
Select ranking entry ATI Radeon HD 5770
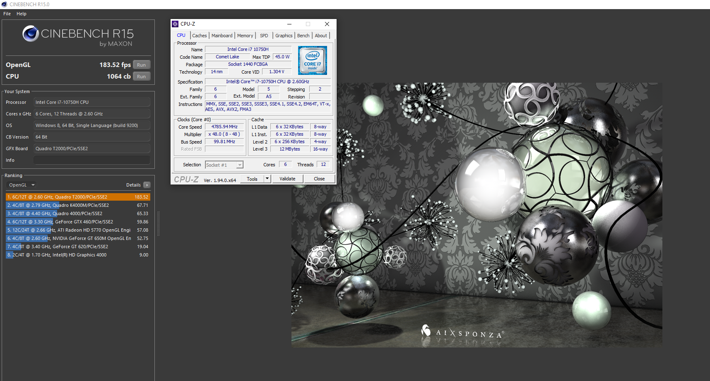(x=78, y=230)
